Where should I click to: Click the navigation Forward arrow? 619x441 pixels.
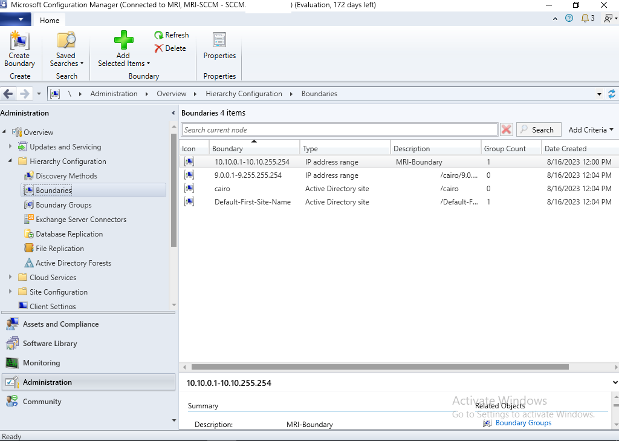click(x=24, y=94)
